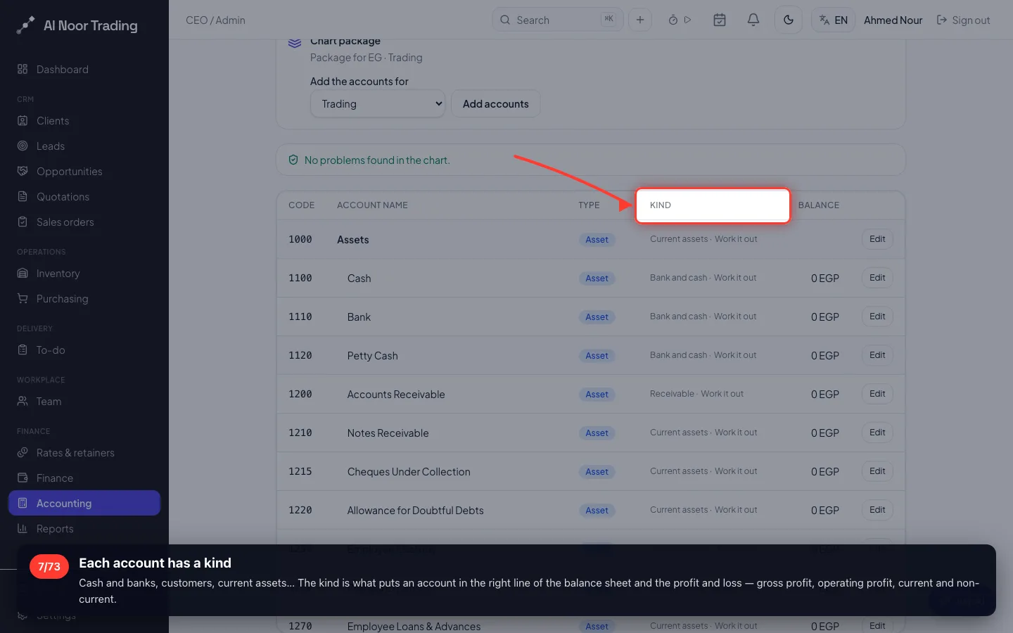Click the Team people icon
Image resolution: width=1013 pixels, height=633 pixels.
click(x=23, y=401)
